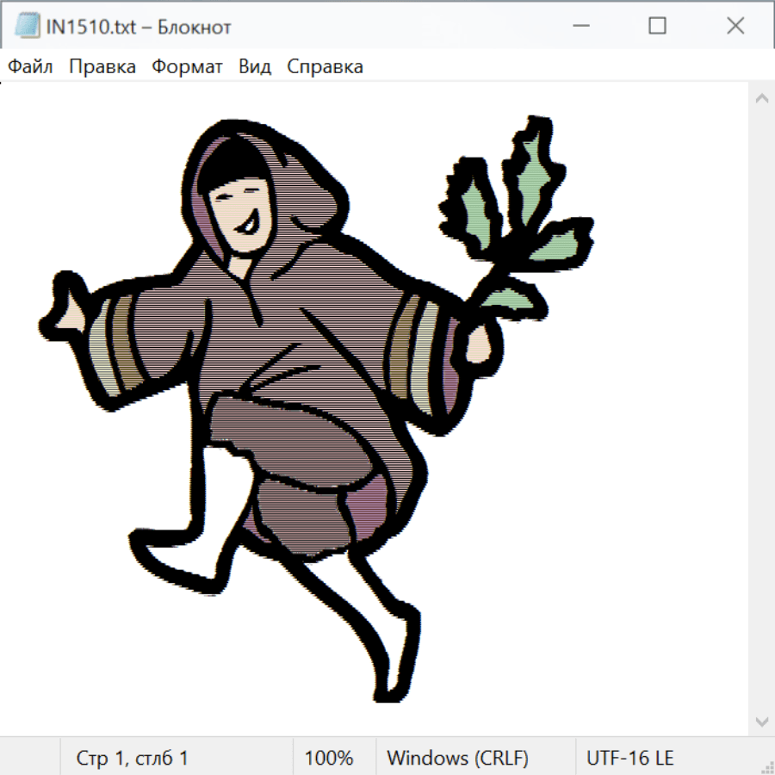Click the green leafy sprig in the drawing
This screenshot has width=775, height=775.
(517, 207)
